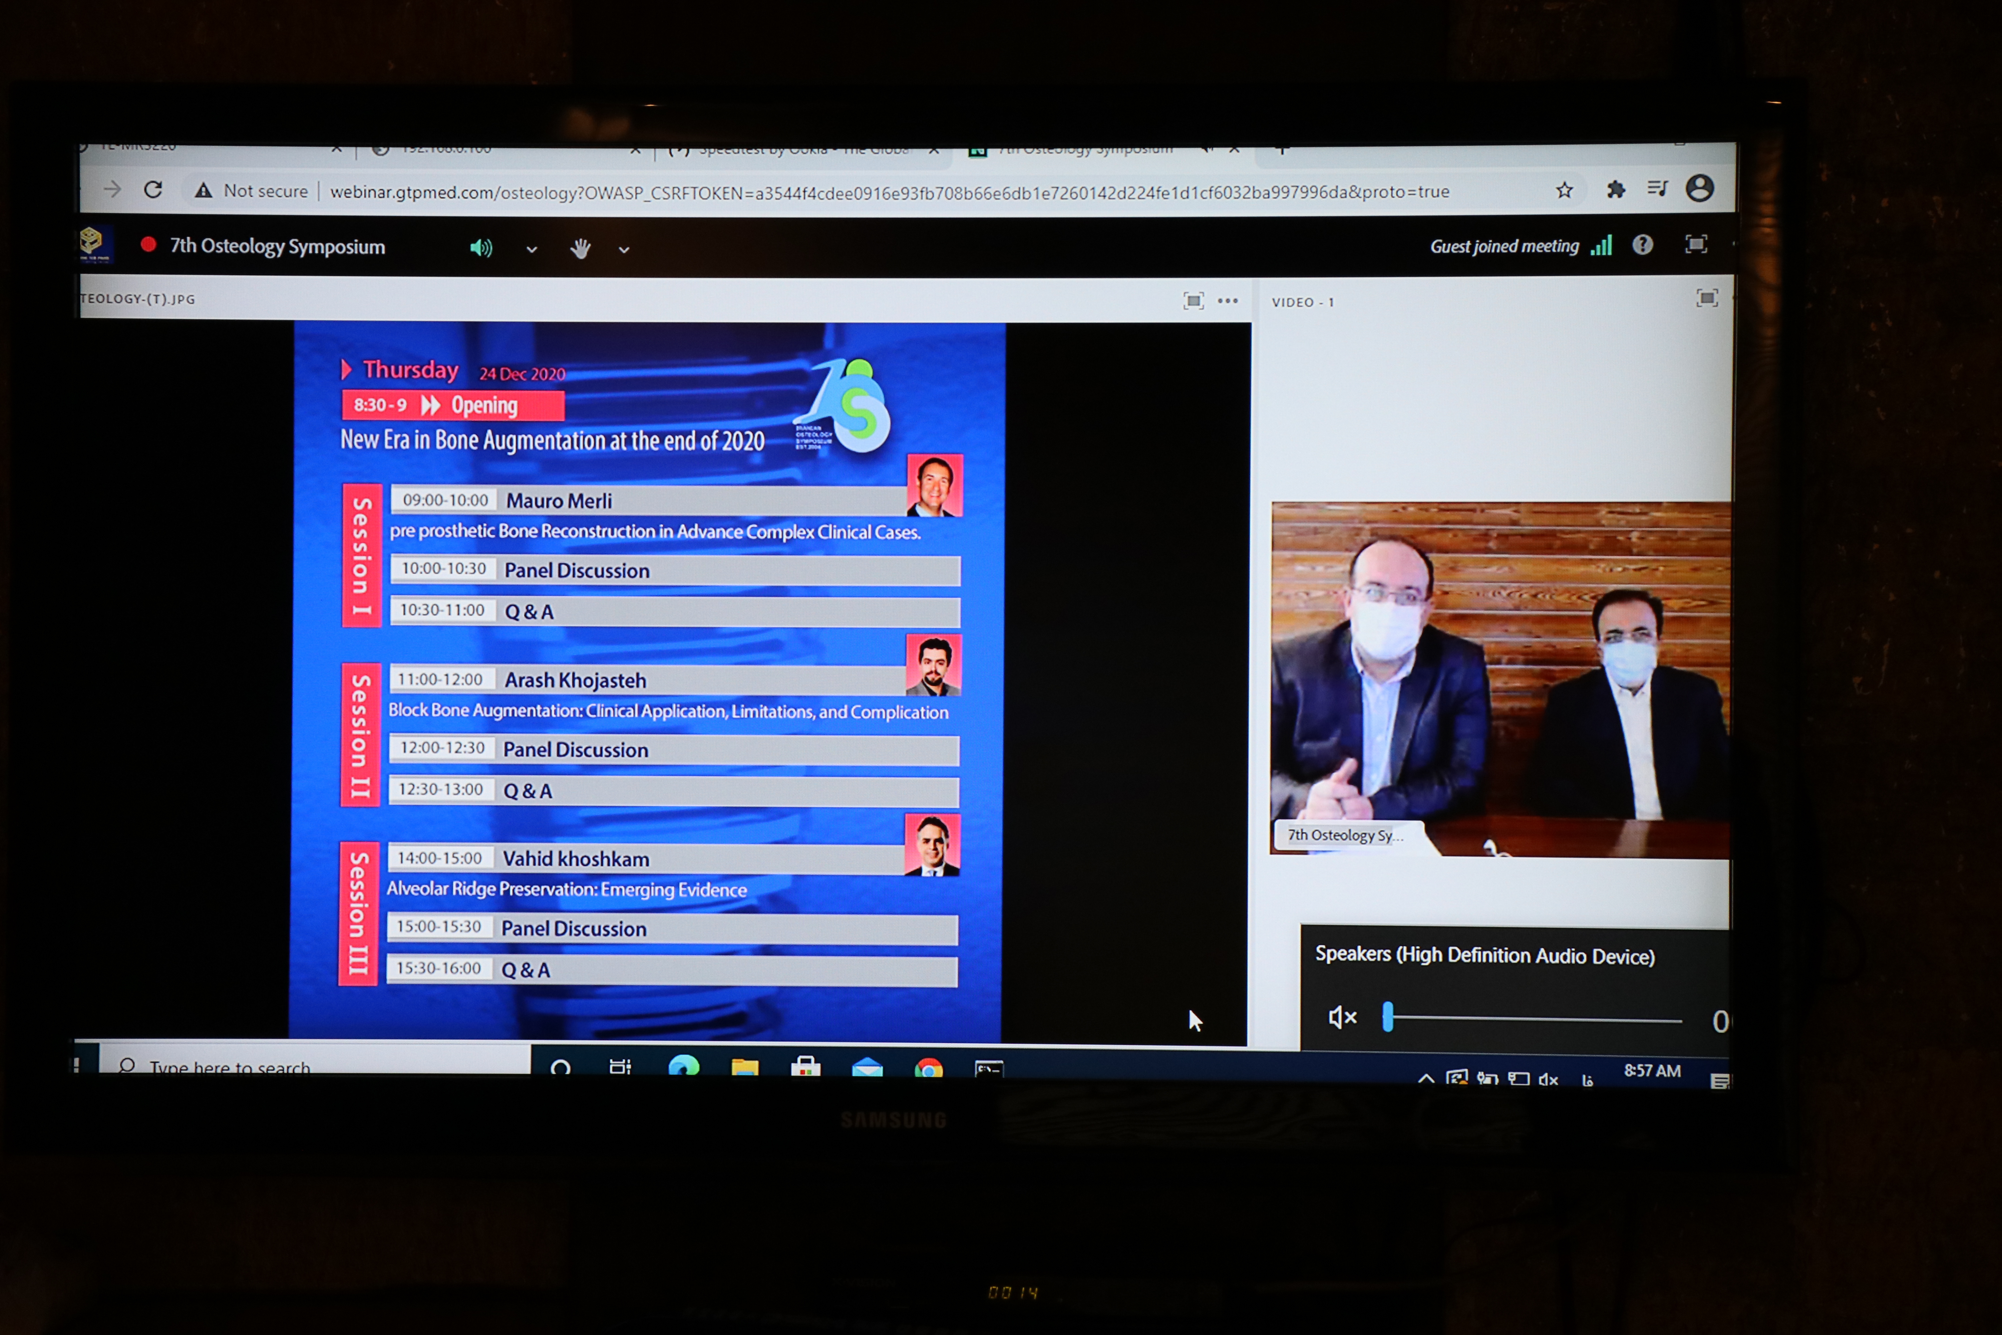The height and width of the screenshot is (1335, 2002).
Task: Mute the tab with the tab audio icon
Action: click(x=1206, y=149)
